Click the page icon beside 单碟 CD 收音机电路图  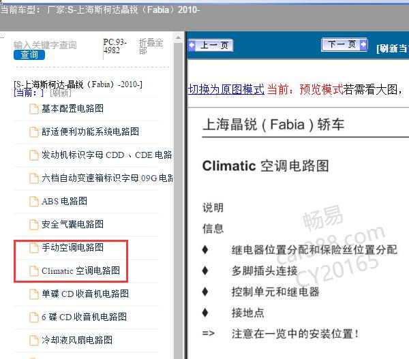[34, 294]
